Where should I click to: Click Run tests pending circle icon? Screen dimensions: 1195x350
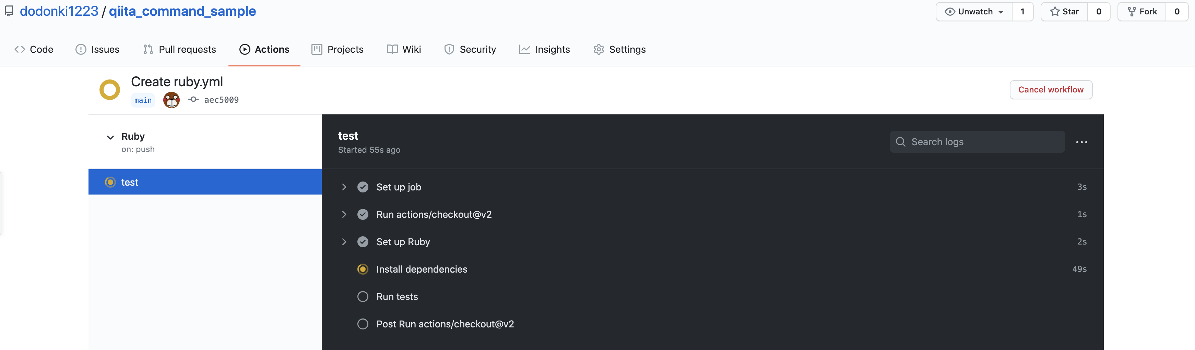tap(363, 297)
